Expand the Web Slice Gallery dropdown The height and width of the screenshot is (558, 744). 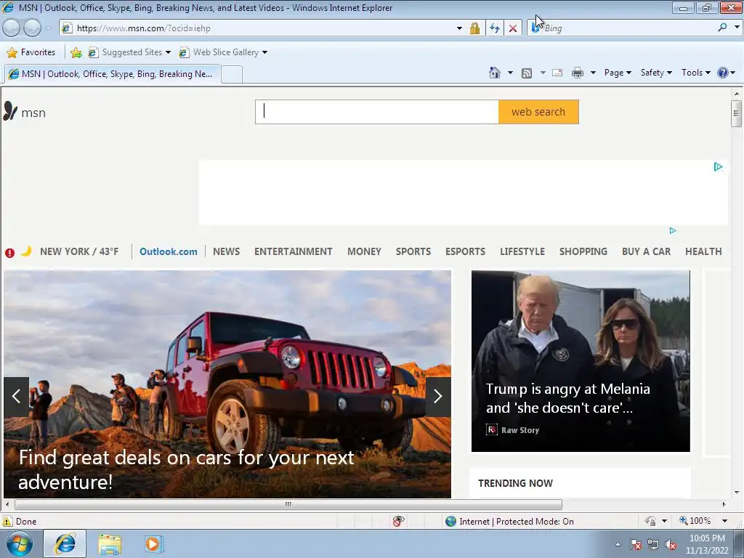264,52
